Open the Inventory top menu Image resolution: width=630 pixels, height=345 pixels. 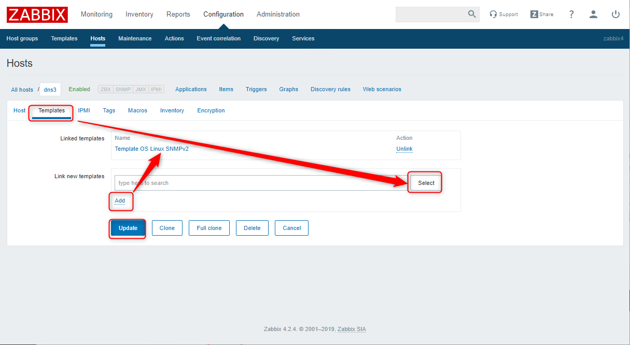[139, 15]
